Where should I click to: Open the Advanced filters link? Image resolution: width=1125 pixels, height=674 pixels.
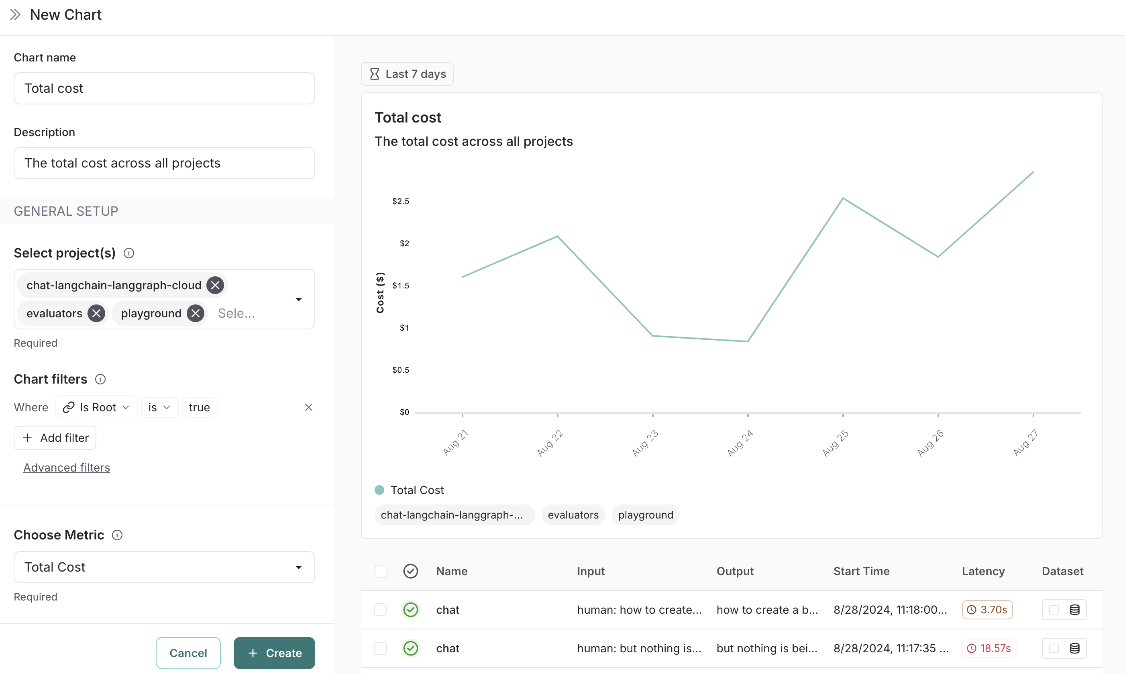(67, 468)
